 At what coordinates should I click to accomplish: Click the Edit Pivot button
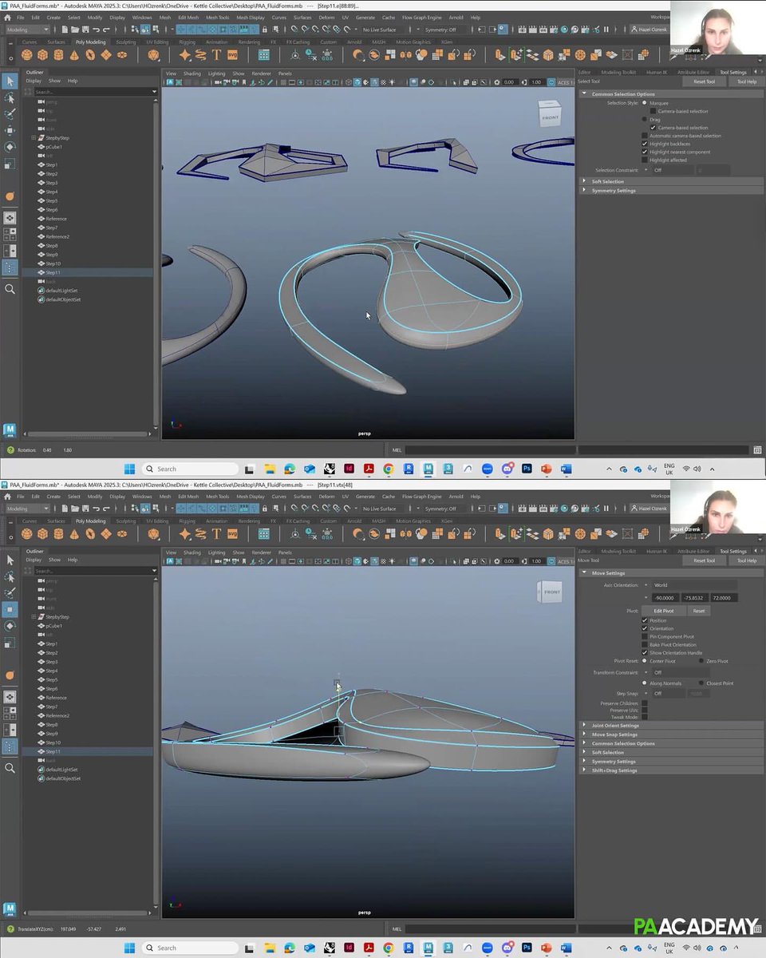pos(663,611)
